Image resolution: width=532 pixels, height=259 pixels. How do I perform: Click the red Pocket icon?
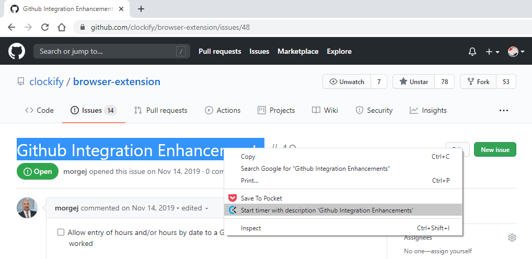[233, 198]
